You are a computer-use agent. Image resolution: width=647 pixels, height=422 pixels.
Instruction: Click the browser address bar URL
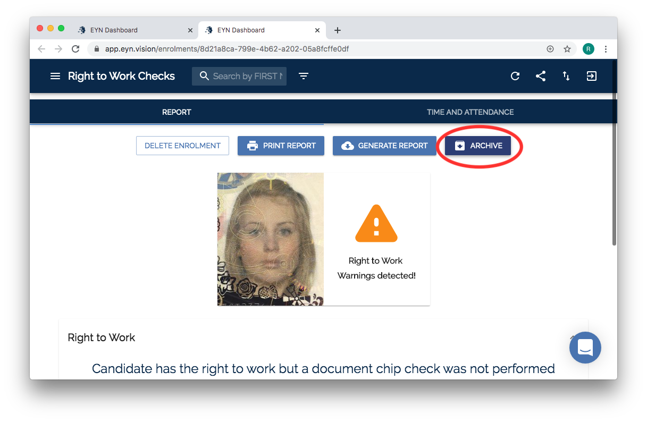click(x=227, y=49)
